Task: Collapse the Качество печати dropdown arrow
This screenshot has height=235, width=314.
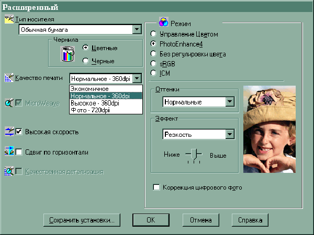Action: (137, 78)
